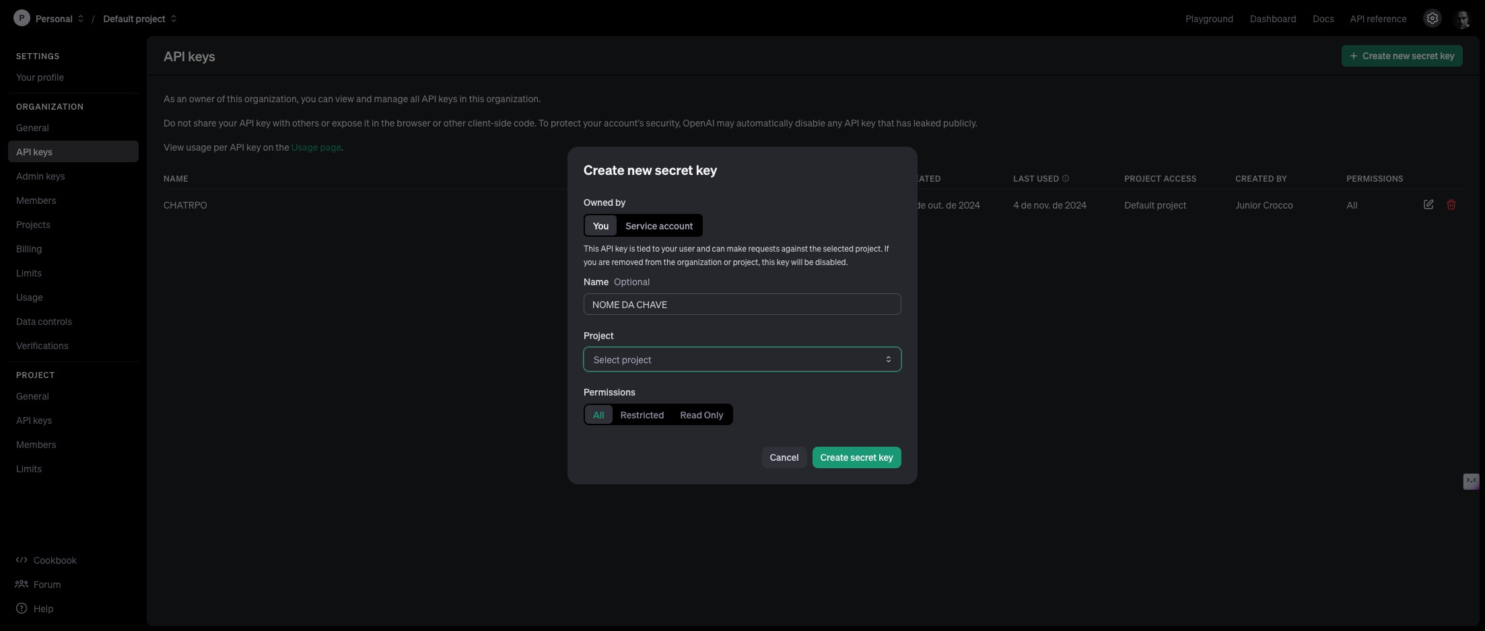
Task: Go to Your profile in sidebar
Action: tap(73, 77)
